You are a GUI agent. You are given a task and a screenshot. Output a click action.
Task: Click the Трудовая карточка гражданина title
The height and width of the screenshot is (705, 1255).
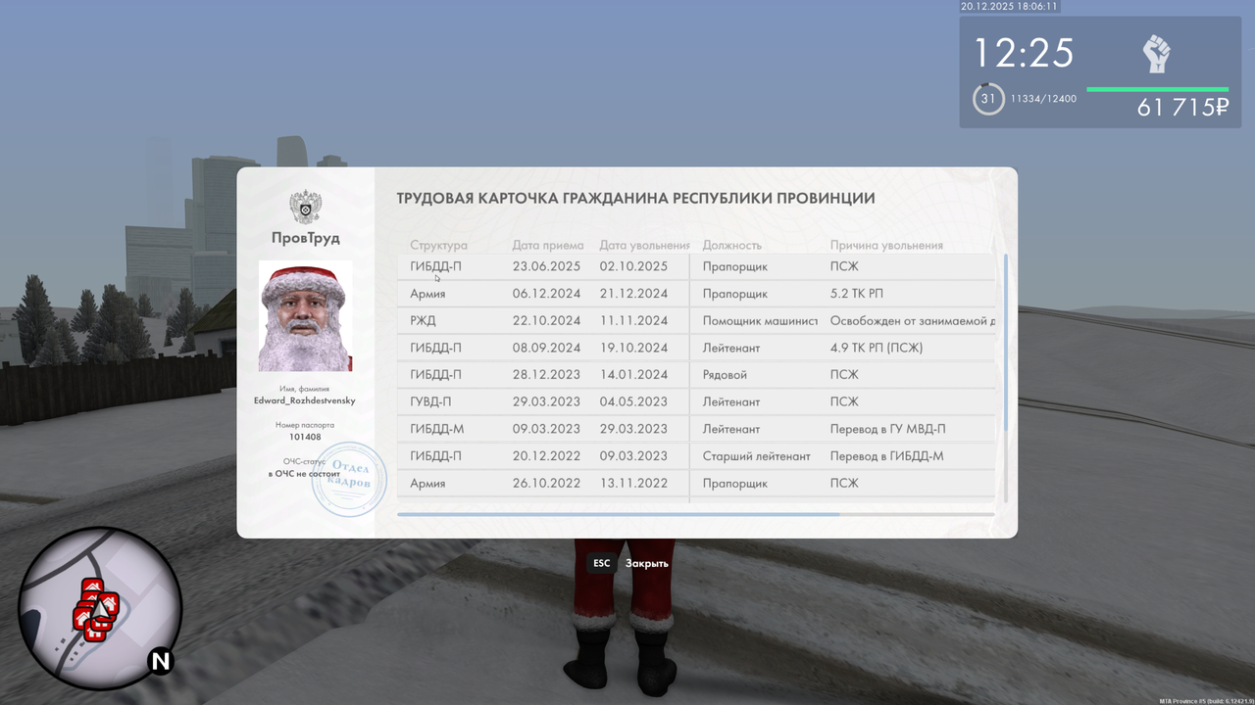pyautogui.click(x=635, y=198)
